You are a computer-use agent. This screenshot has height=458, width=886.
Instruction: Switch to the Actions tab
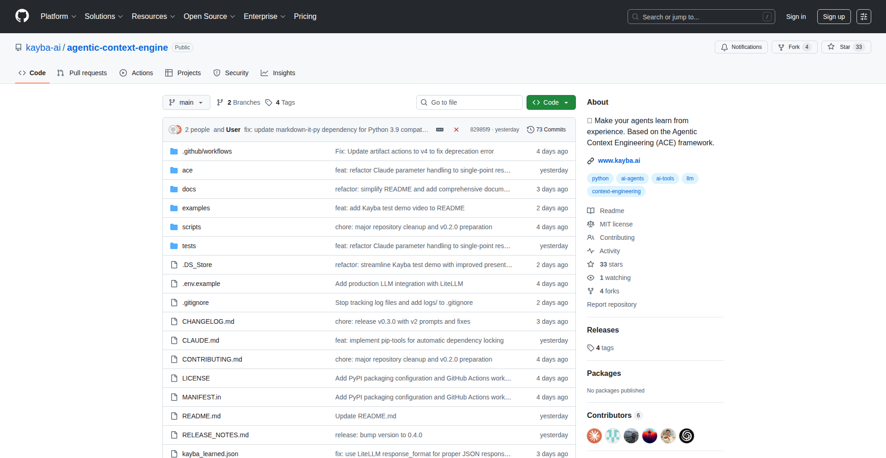(x=136, y=73)
